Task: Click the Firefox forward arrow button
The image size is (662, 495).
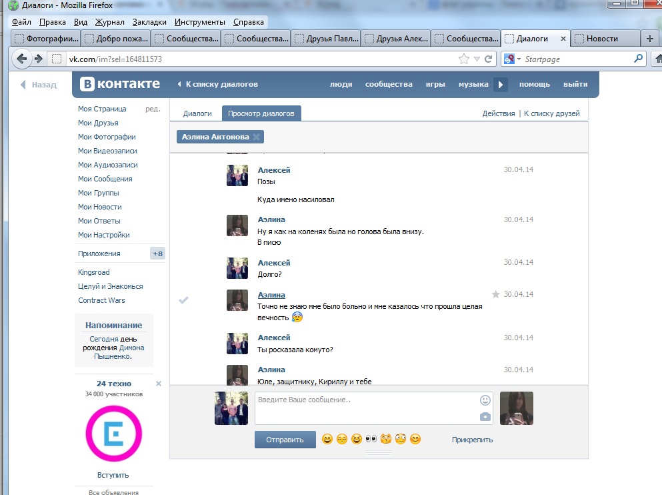Action: click(x=39, y=59)
